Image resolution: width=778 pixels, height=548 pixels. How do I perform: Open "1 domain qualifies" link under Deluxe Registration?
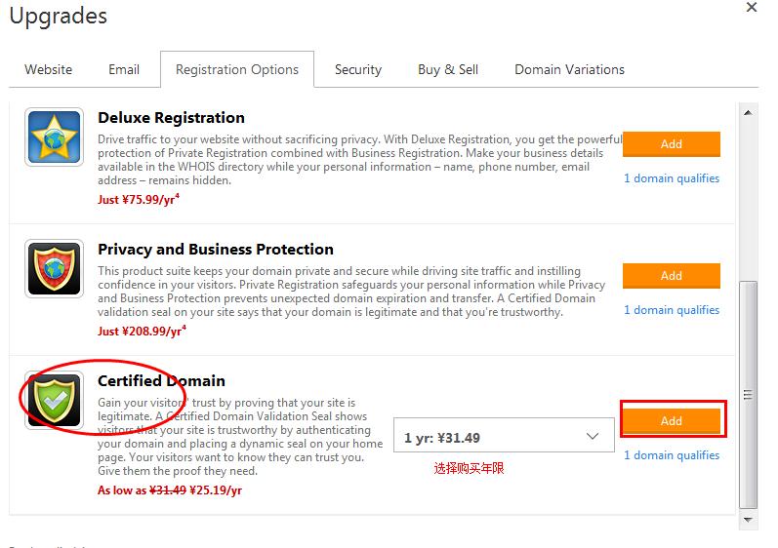672,178
